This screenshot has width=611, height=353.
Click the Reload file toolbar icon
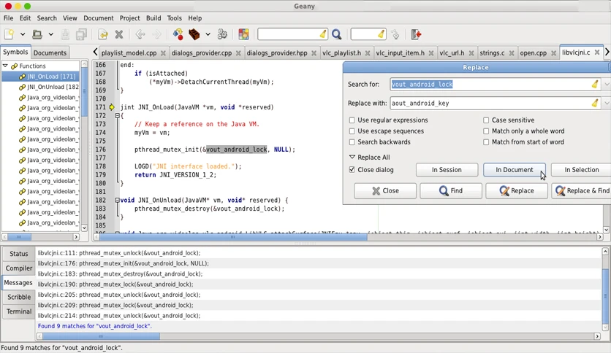pos(103,34)
